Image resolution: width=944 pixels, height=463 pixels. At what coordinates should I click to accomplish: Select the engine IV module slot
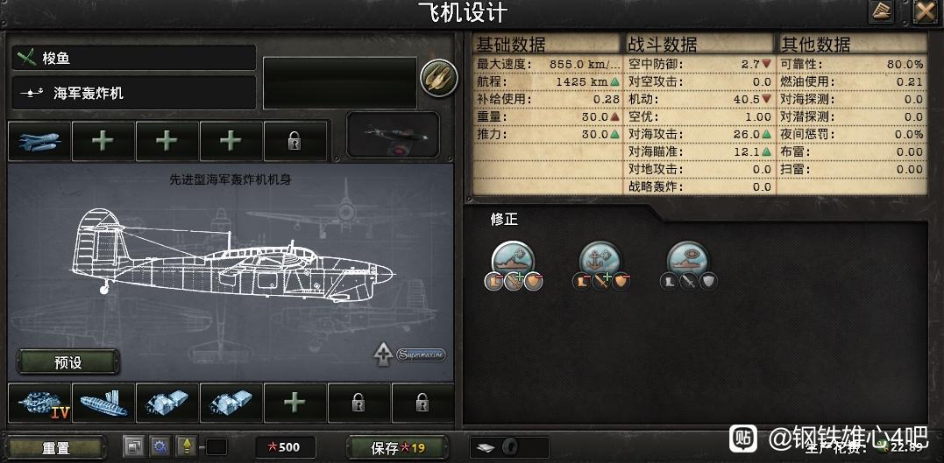[39, 403]
